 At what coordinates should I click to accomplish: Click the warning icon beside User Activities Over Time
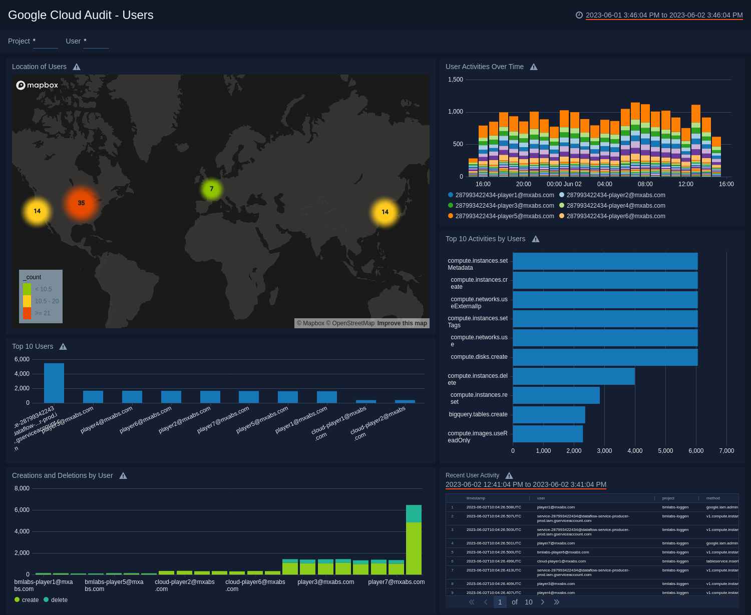coord(534,67)
